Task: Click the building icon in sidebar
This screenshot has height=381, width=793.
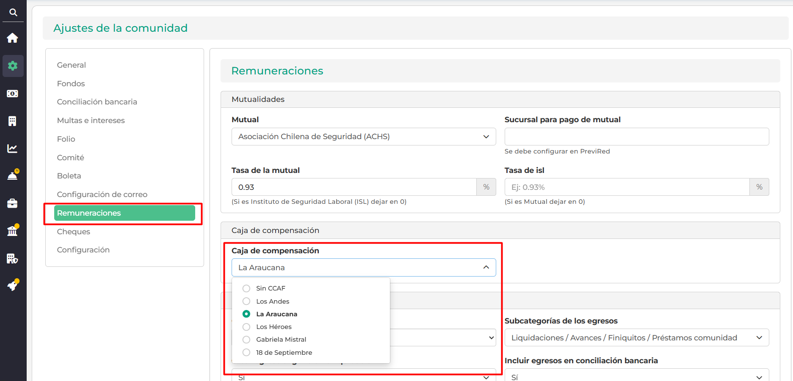Action: tap(13, 121)
